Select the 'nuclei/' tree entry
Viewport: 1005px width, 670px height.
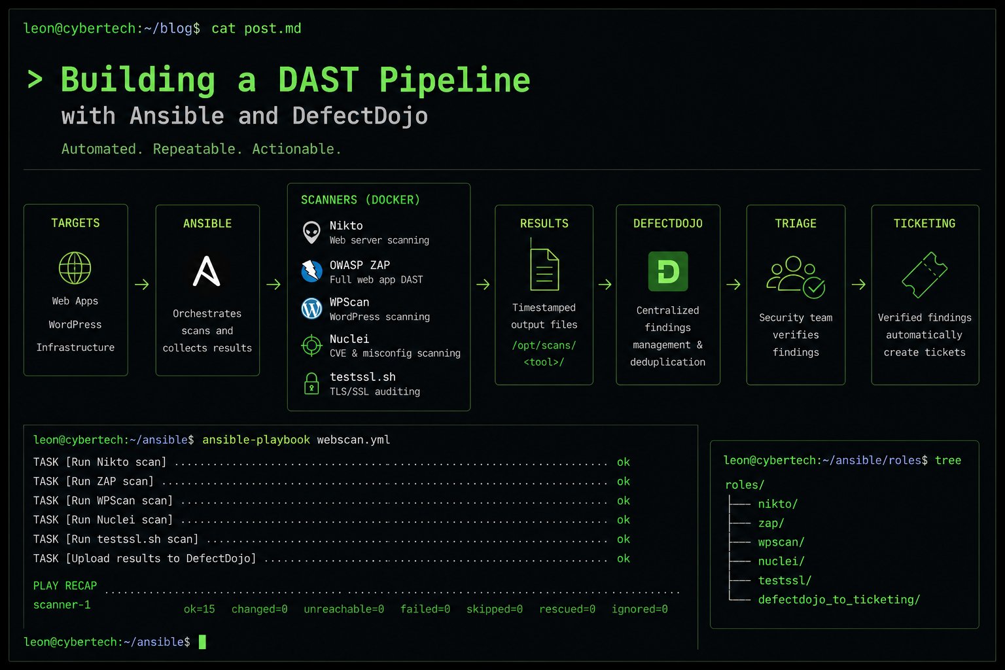click(x=781, y=561)
